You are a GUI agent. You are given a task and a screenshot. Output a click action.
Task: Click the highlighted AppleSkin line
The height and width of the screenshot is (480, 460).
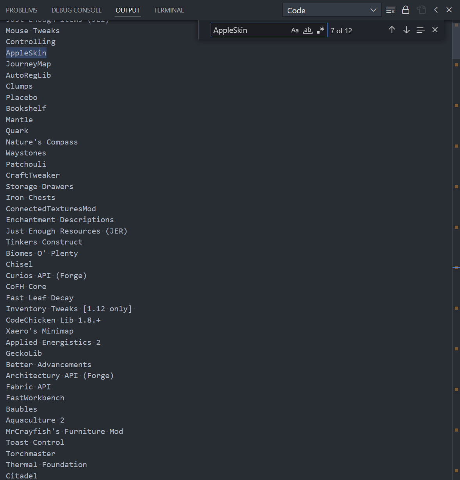pyautogui.click(x=26, y=53)
